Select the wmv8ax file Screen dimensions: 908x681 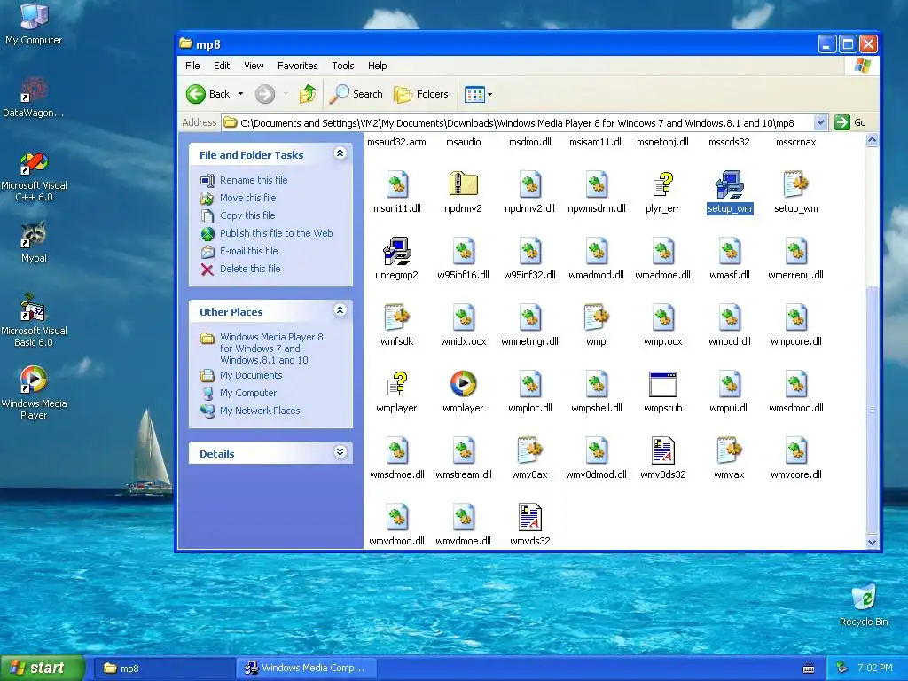[530, 458]
